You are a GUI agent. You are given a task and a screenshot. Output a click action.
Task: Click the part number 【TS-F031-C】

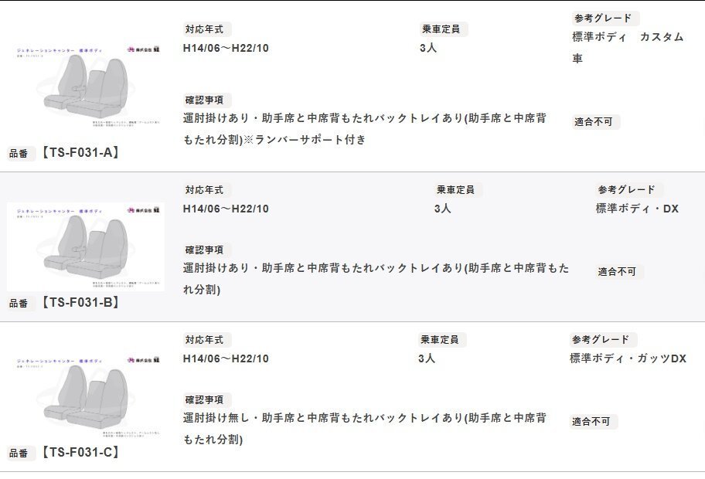[x=80, y=453]
